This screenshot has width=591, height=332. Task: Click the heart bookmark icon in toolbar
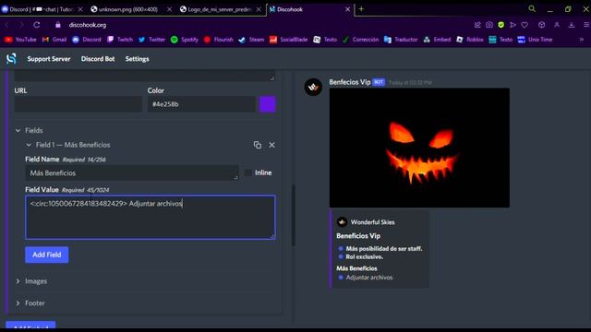point(525,25)
